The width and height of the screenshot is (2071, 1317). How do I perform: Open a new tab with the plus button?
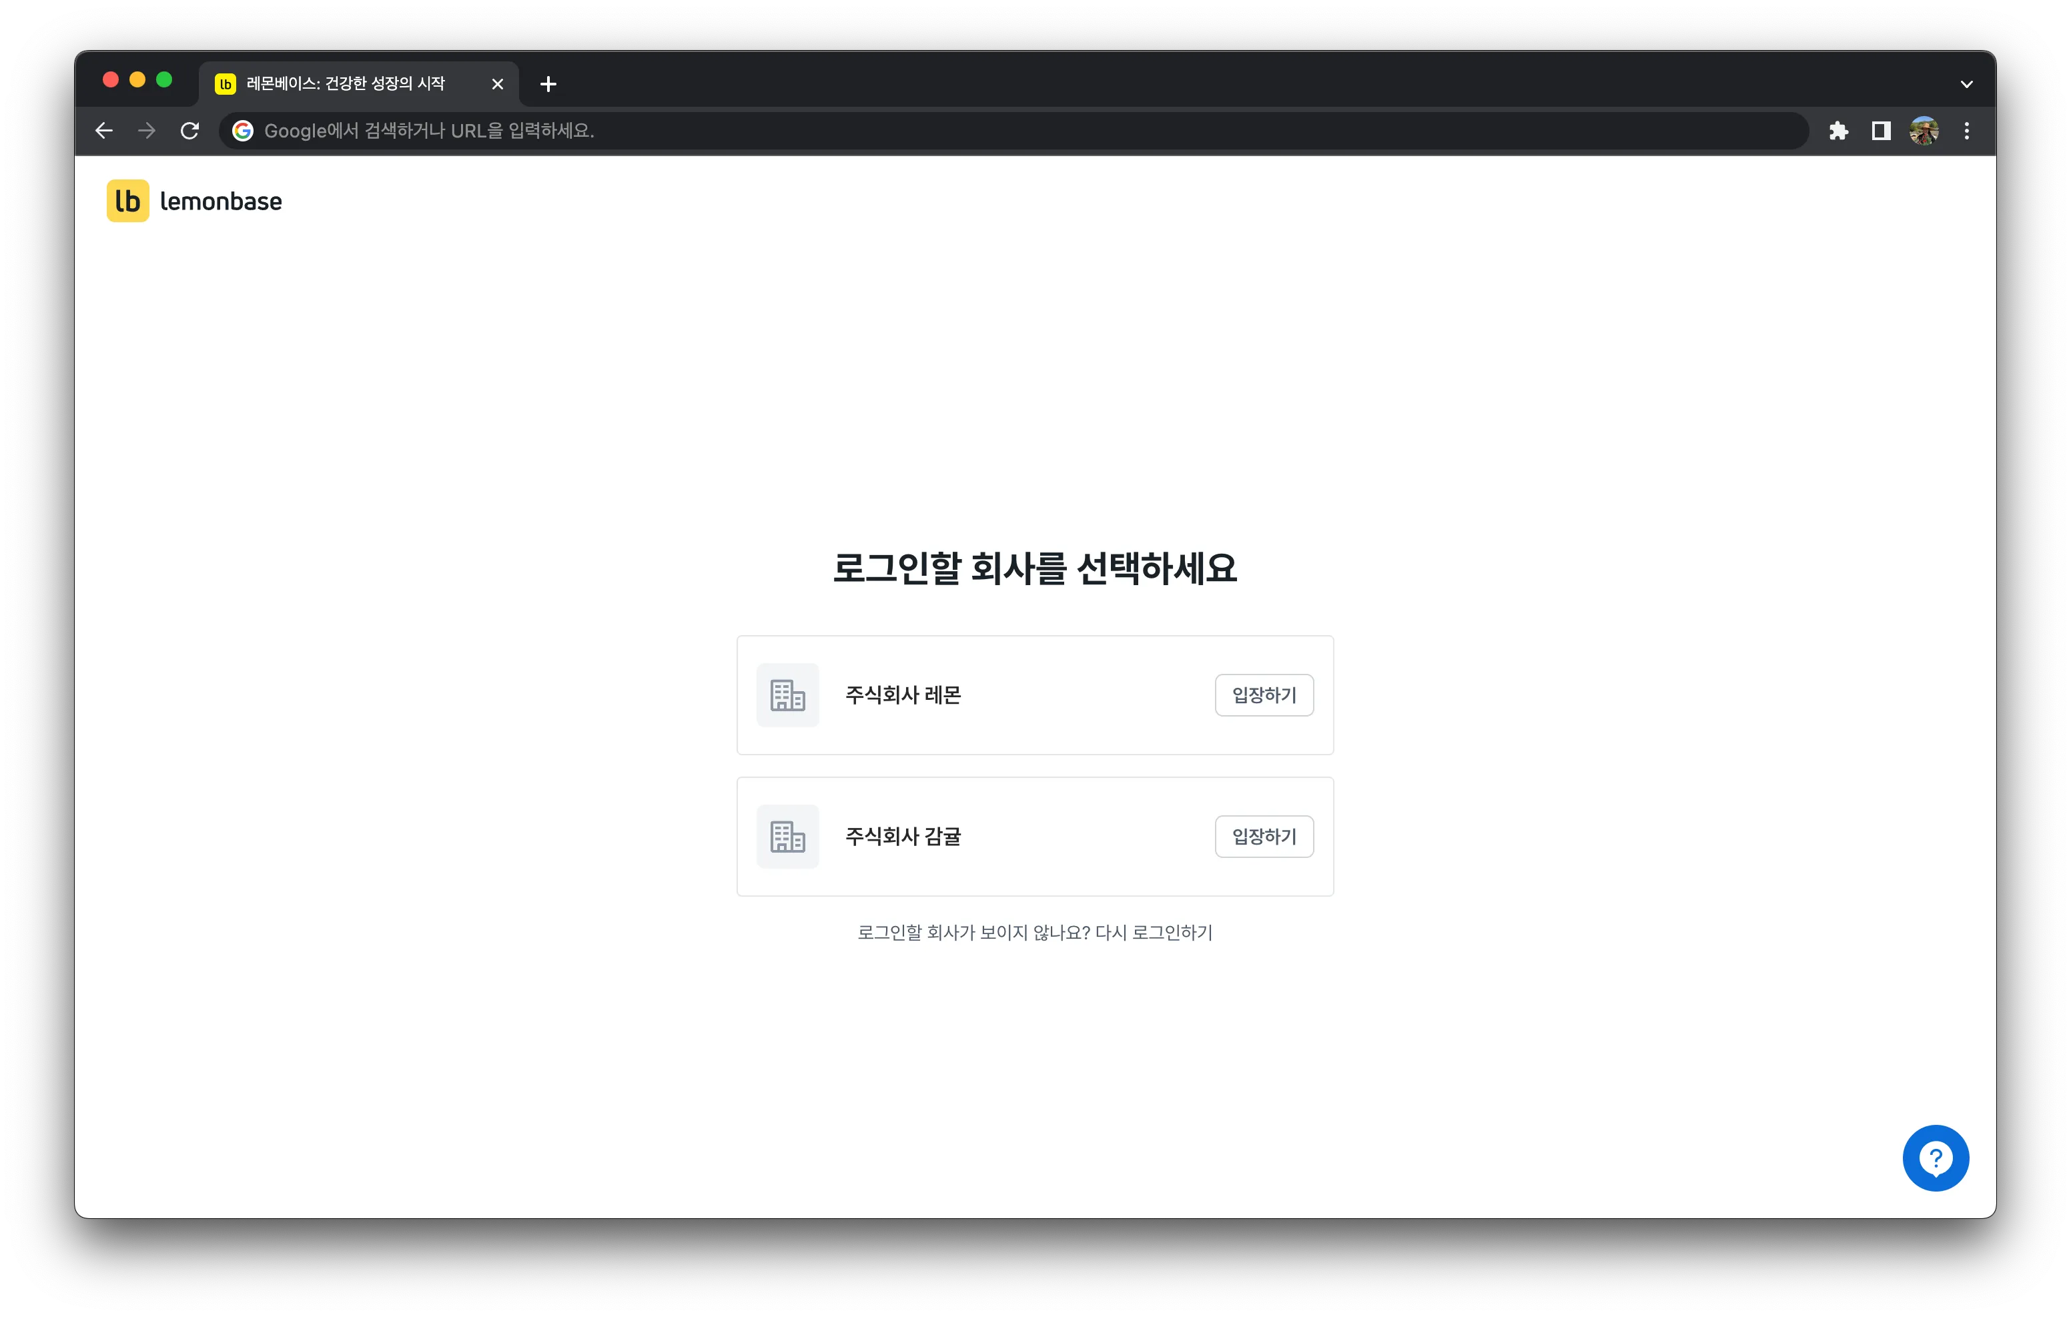(x=548, y=83)
